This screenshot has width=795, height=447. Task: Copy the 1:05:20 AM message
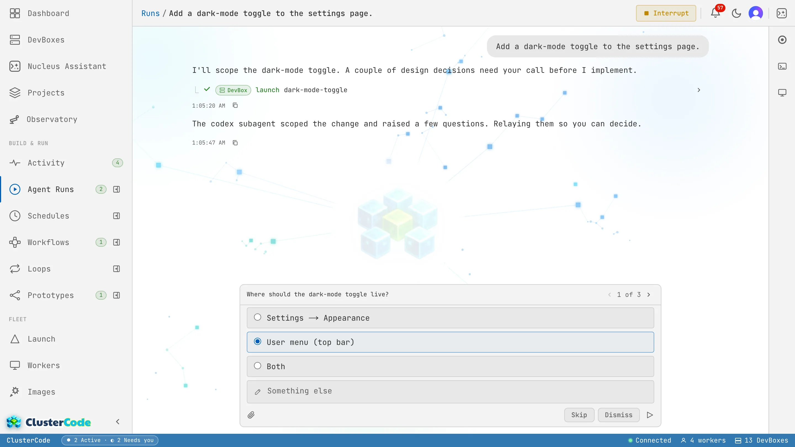(x=235, y=105)
